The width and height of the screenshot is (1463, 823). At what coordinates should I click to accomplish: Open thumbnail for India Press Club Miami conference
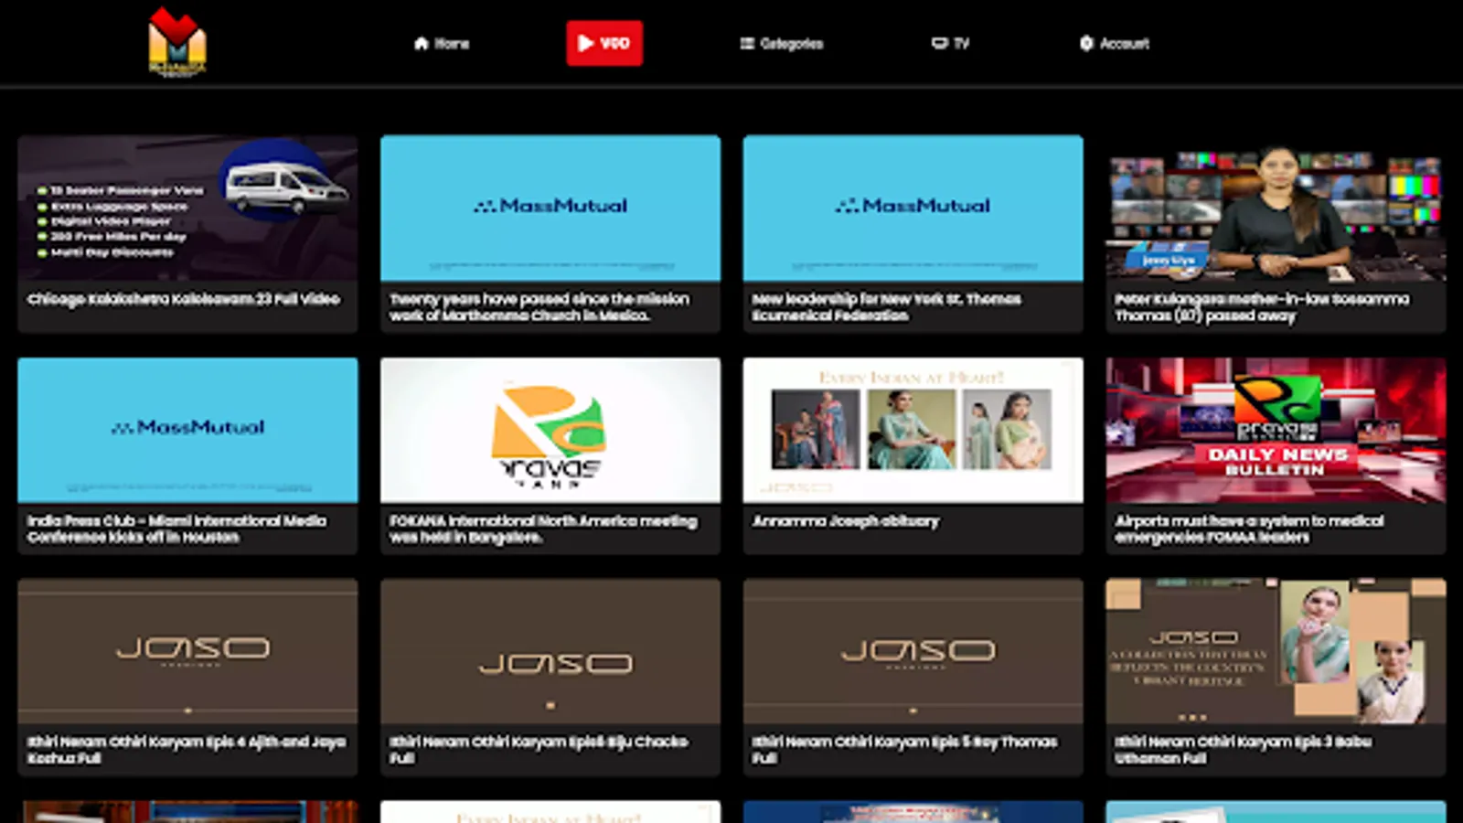pos(187,430)
